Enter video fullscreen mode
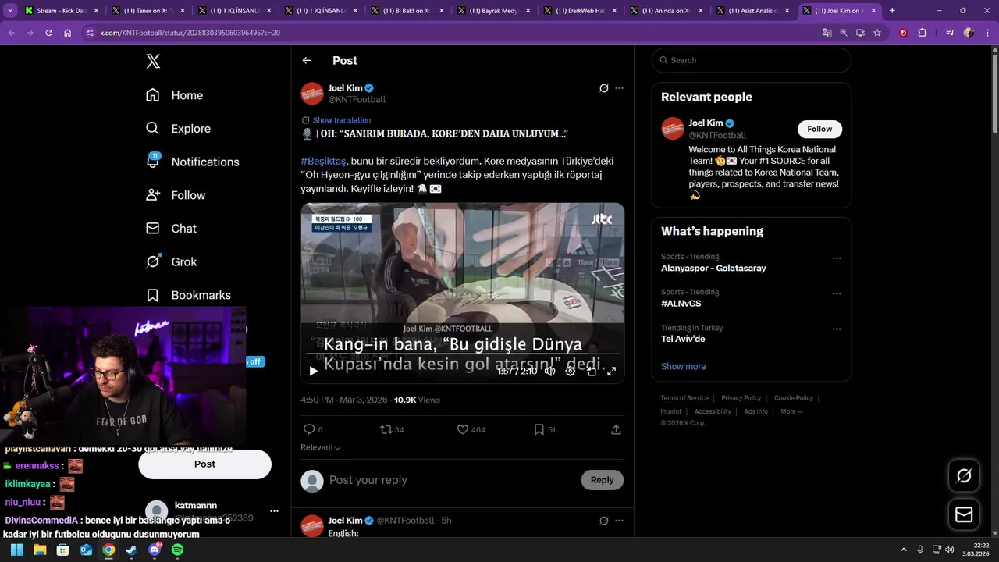999x562 pixels. 611,371
